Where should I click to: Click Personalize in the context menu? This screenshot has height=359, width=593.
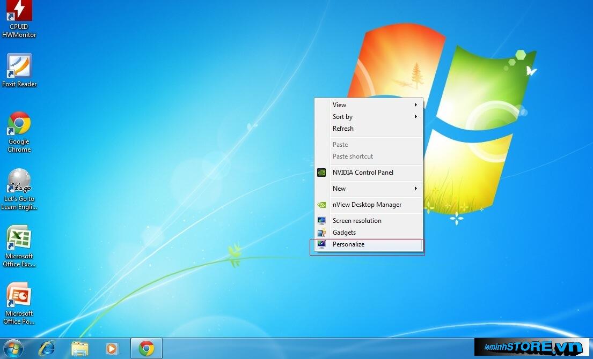(348, 244)
